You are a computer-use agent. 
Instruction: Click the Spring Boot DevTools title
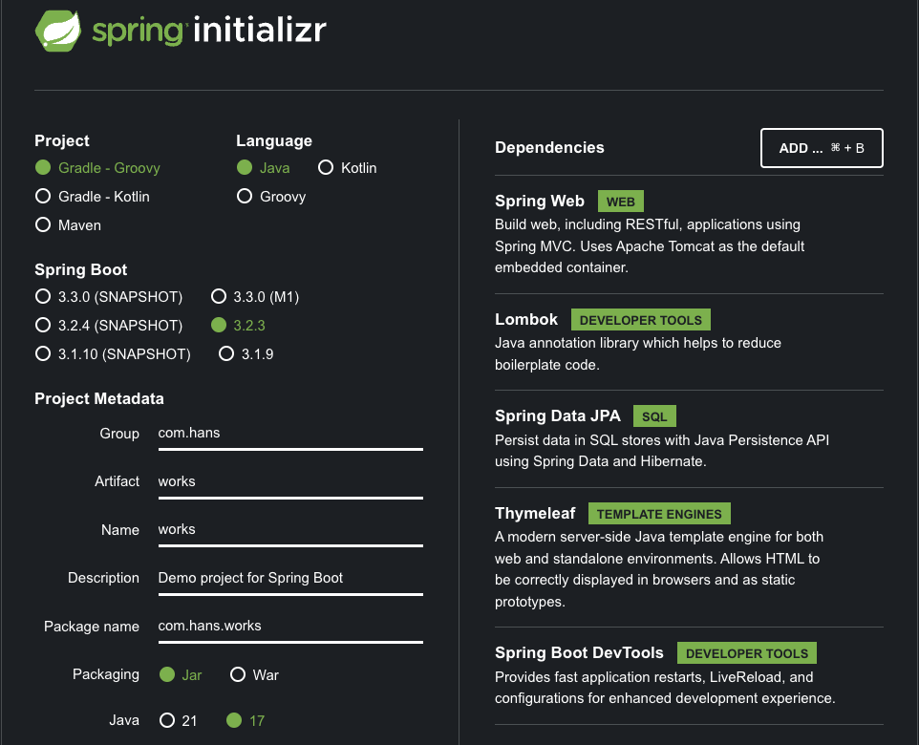(x=579, y=652)
